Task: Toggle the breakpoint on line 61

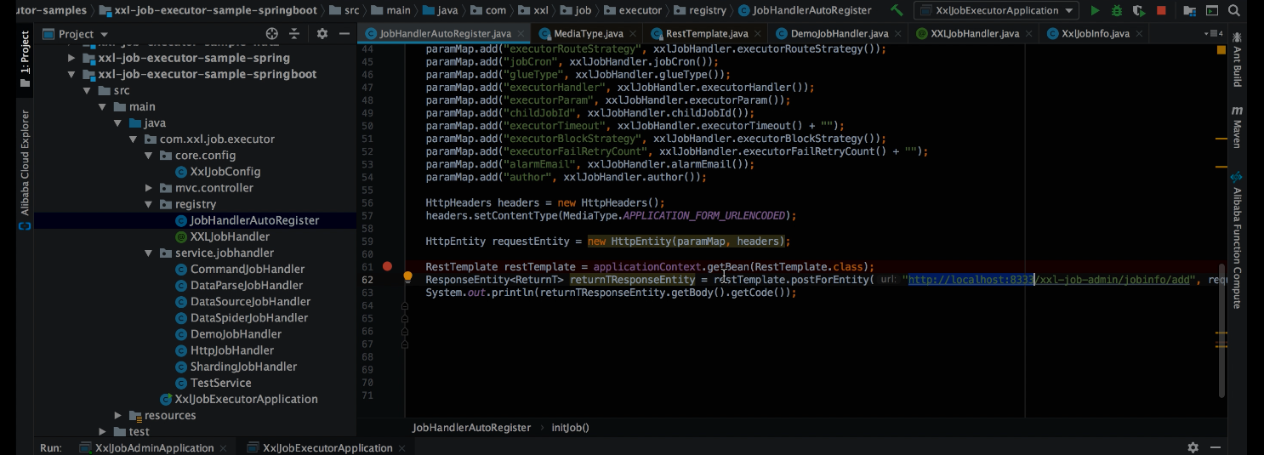Action: [x=388, y=266]
